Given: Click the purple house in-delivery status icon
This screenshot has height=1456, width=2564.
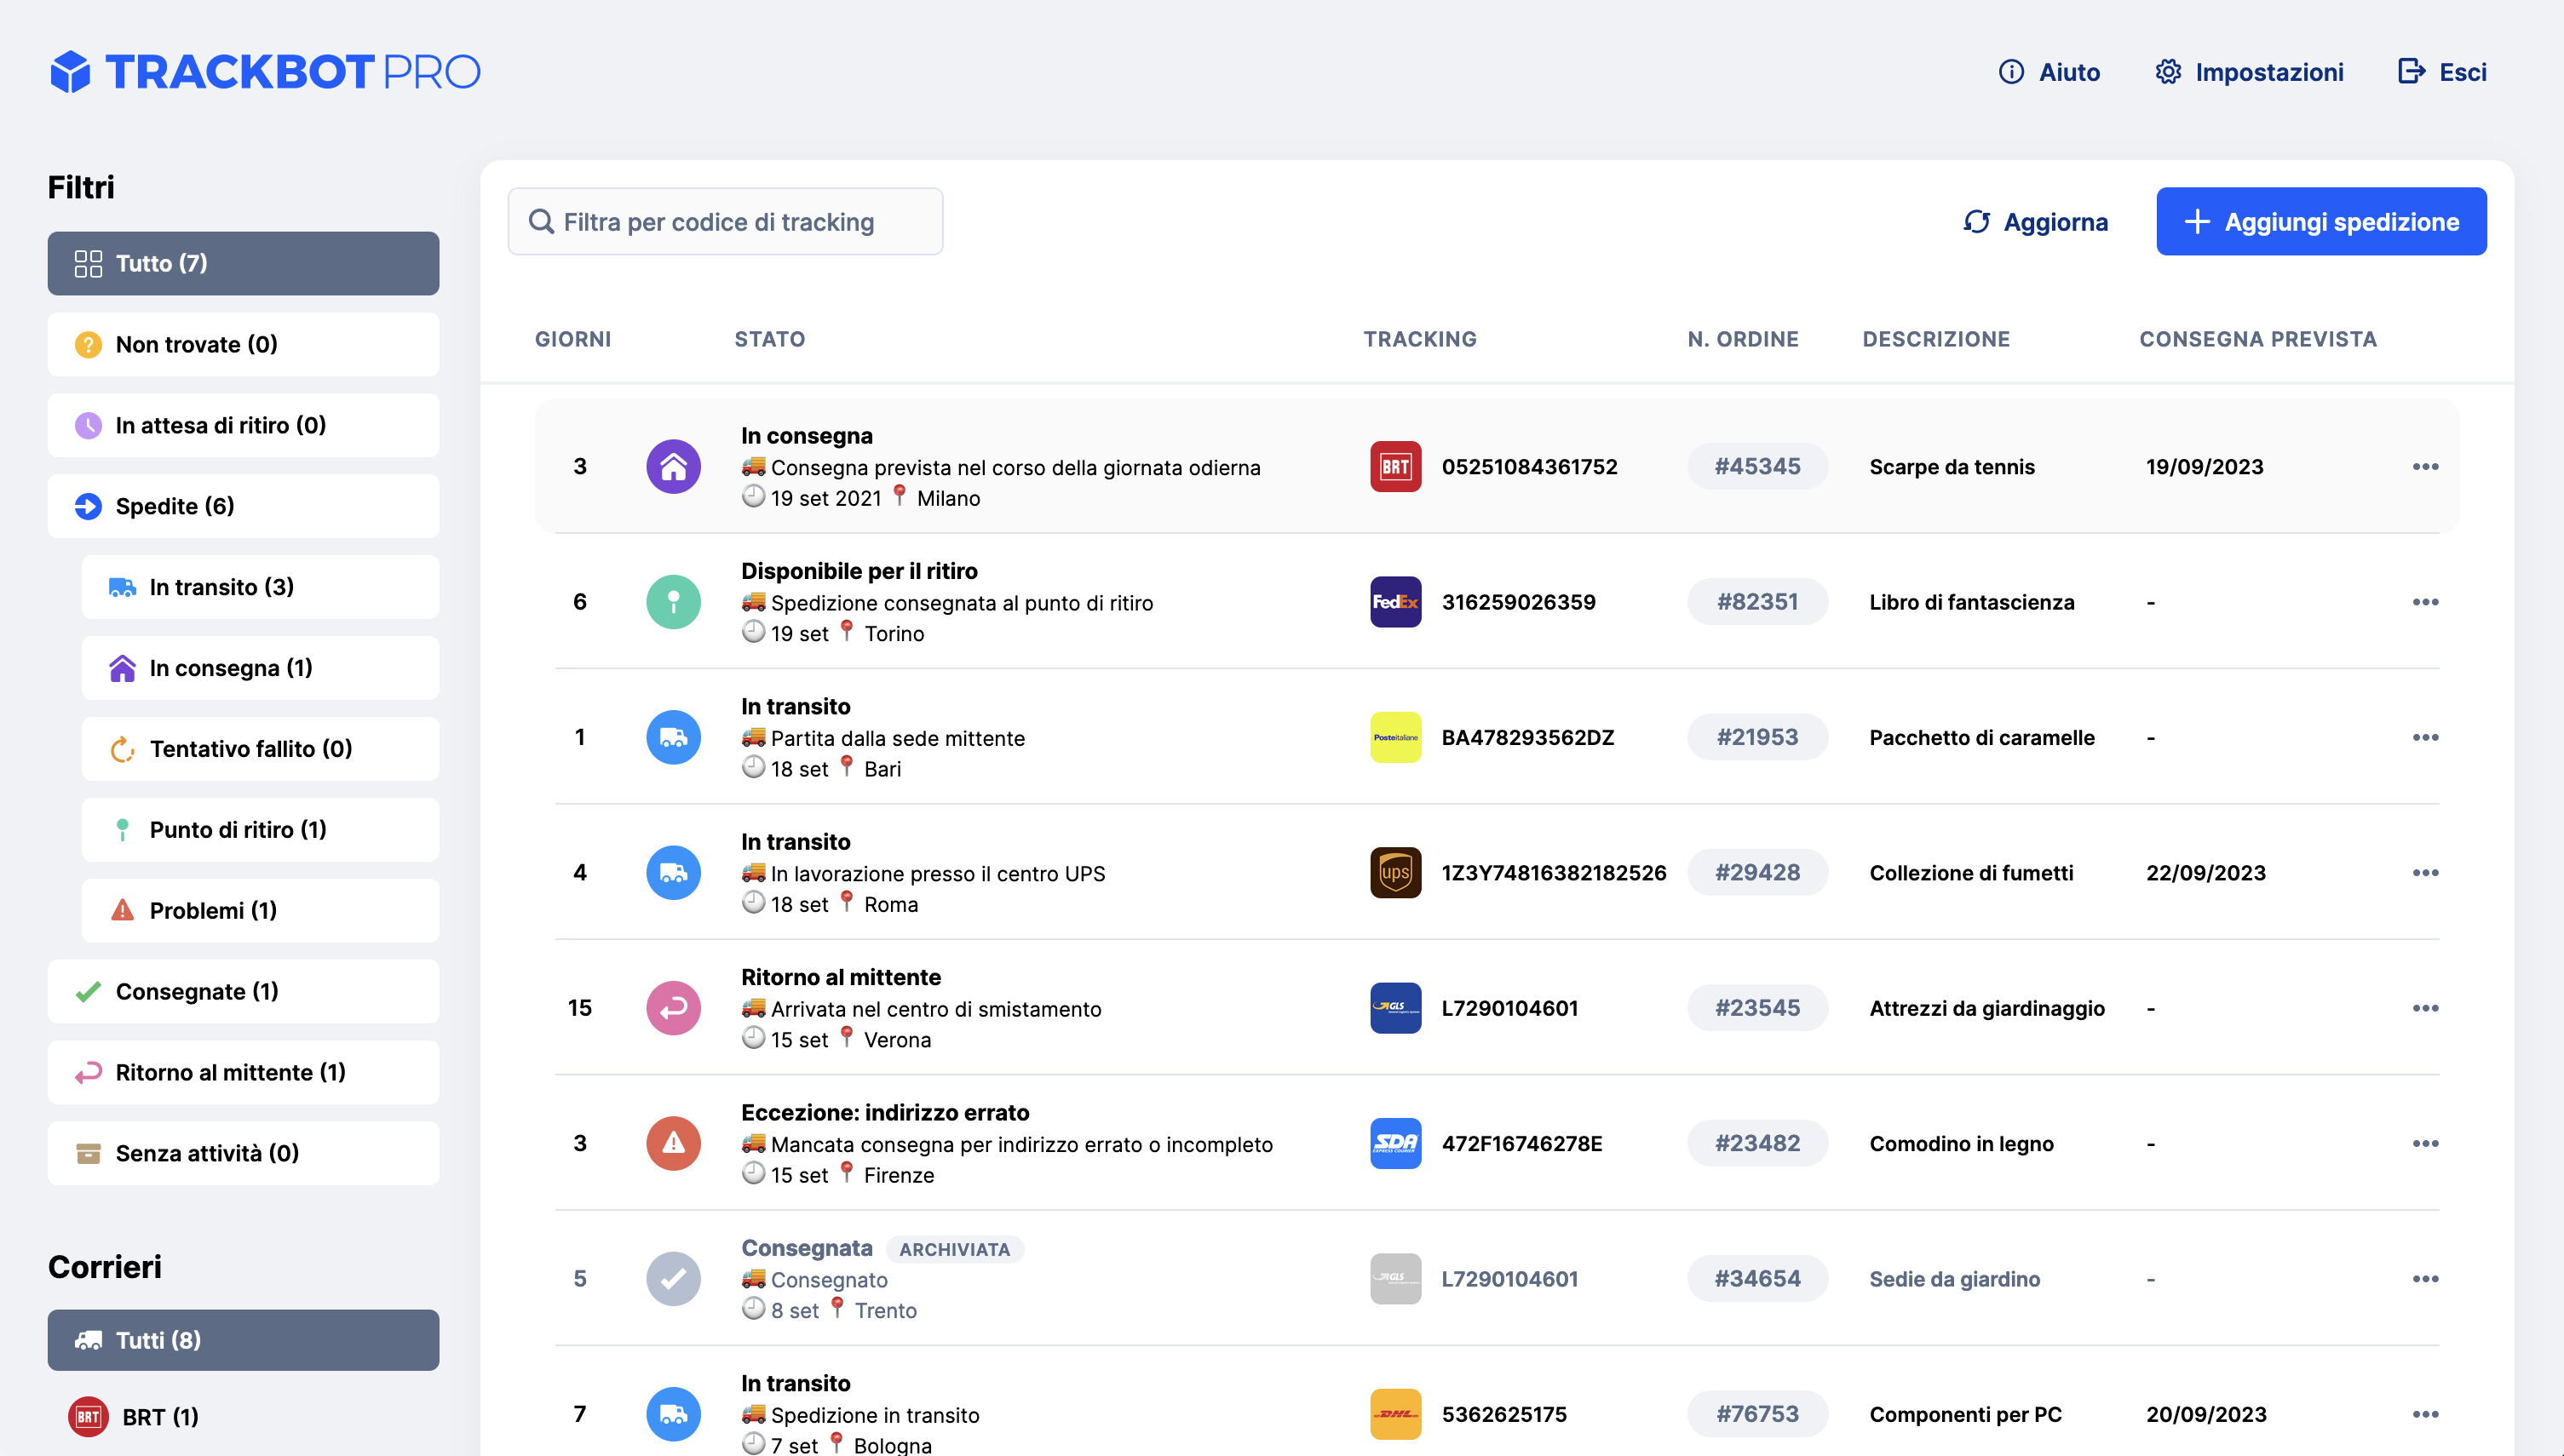Looking at the screenshot, I should (673, 466).
